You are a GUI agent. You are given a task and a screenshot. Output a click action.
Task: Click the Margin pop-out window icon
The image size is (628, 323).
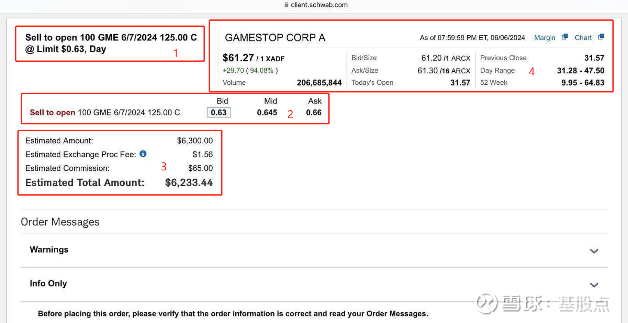coord(565,37)
